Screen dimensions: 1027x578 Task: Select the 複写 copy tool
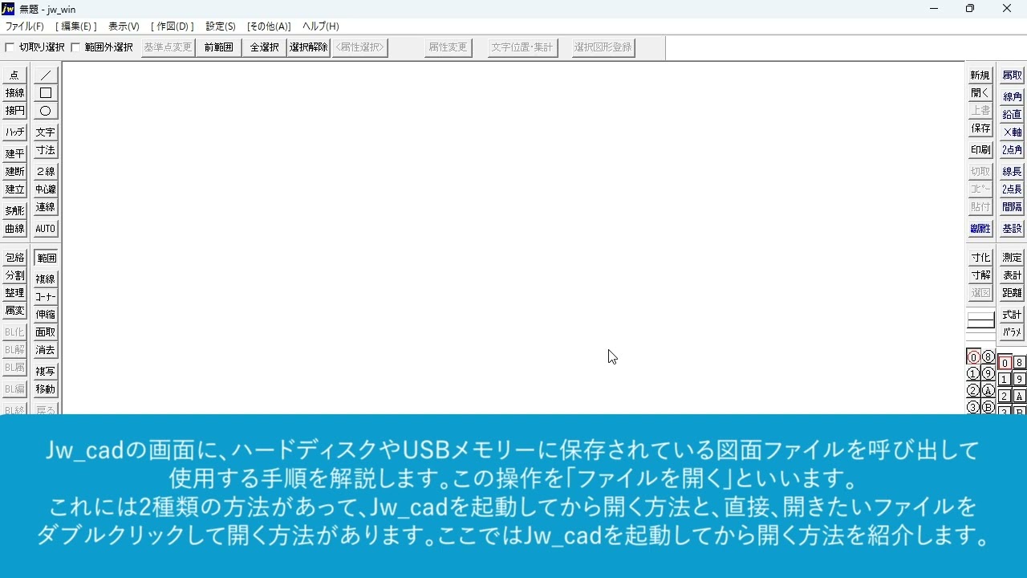coord(46,372)
